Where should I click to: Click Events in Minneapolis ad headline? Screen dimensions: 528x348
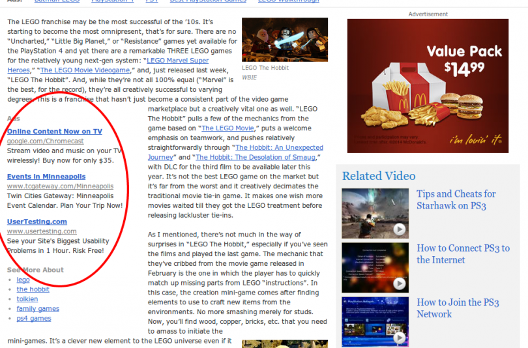click(46, 177)
